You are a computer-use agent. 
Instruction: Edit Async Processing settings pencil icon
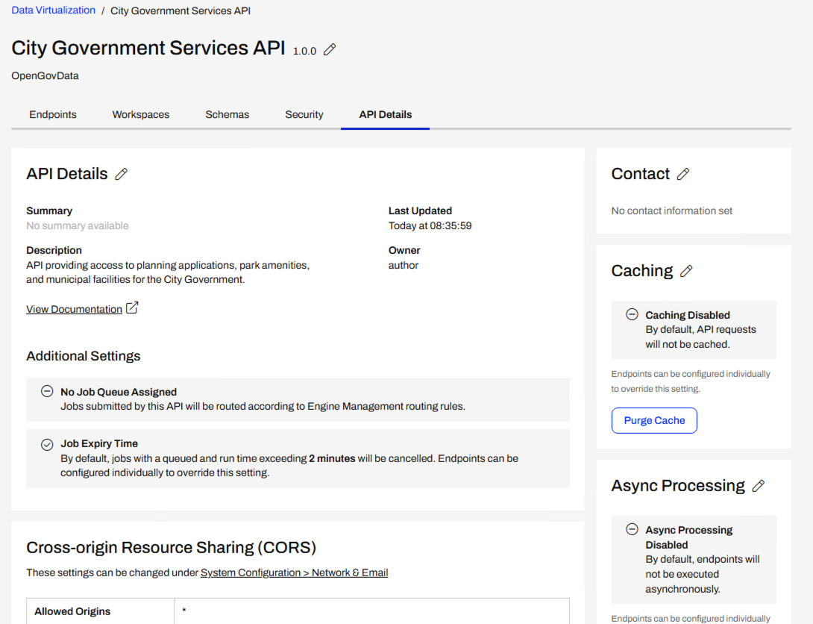click(x=759, y=486)
